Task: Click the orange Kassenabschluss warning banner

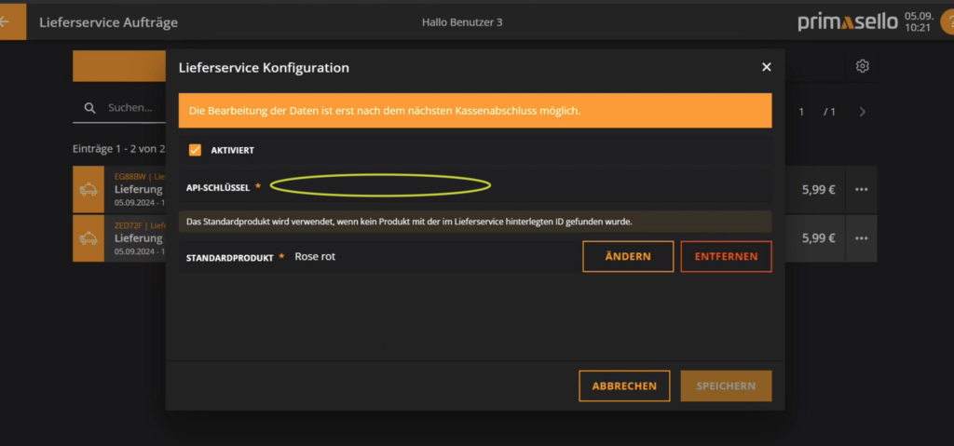Action: pos(475,111)
